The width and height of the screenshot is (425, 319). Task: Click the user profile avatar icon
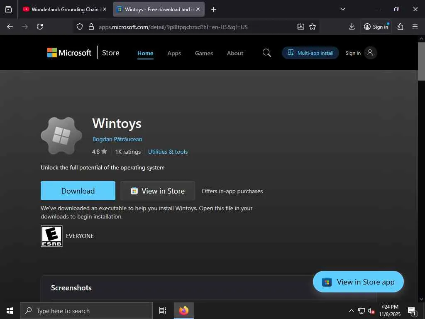coord(371,53)
